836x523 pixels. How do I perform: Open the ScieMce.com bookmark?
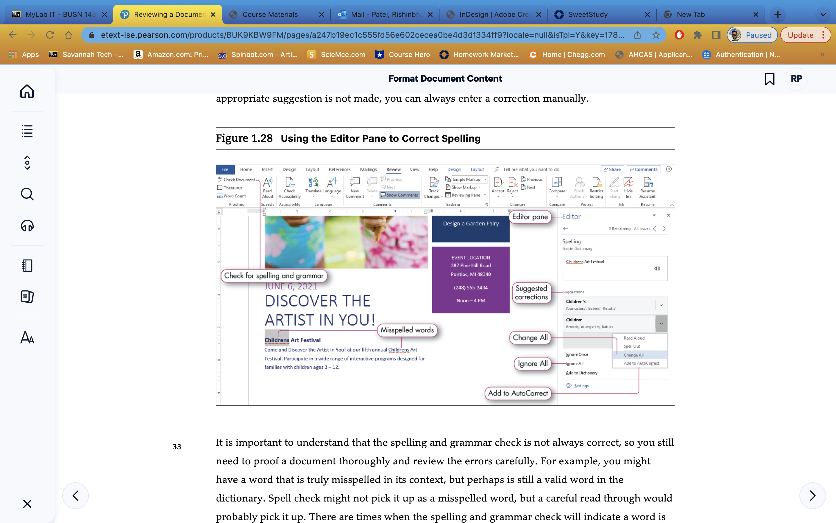click(x=336, y=55)
